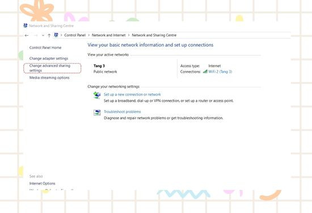The width and height of the screenshot is (312, 213).
Task: Click the Forward arrow in navigation bar
Action: click(36, 35)
